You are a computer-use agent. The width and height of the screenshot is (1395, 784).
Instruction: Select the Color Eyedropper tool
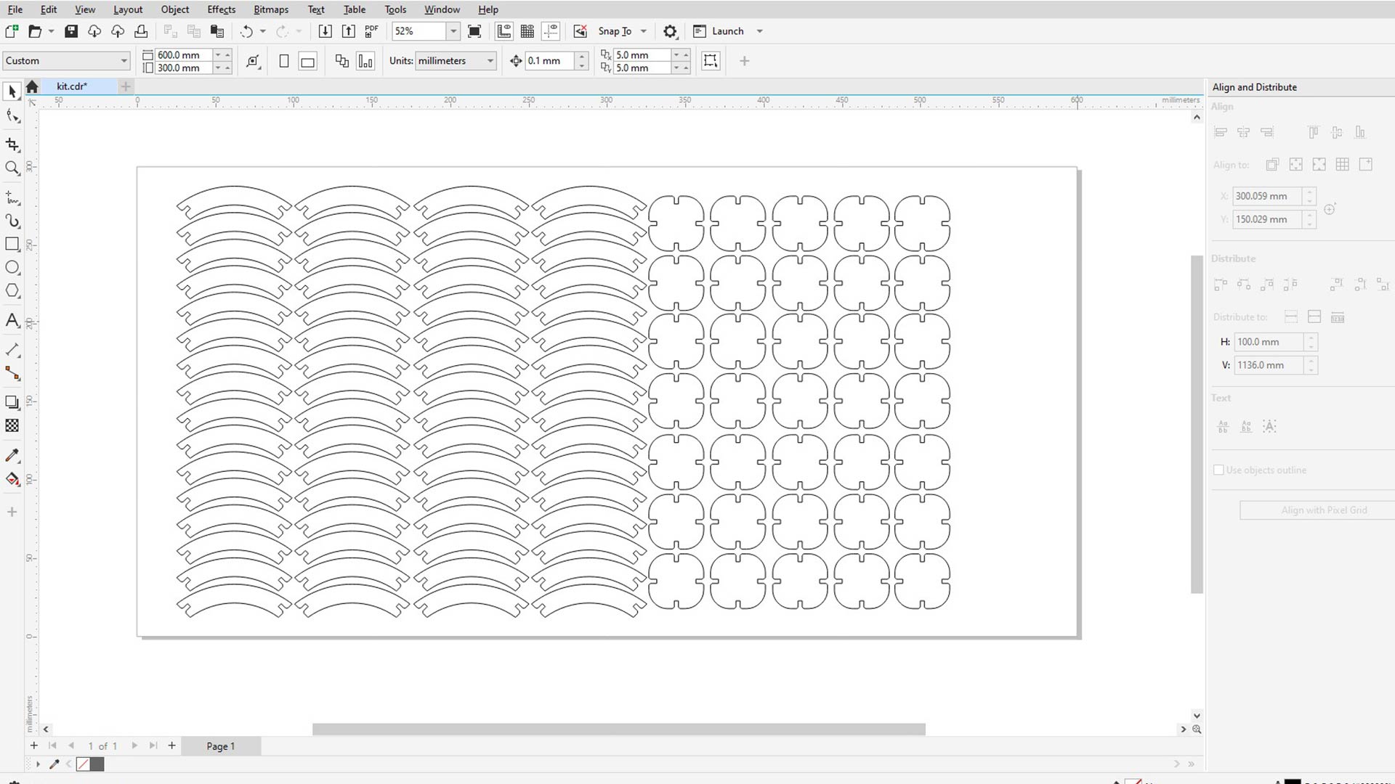point(12,455)
